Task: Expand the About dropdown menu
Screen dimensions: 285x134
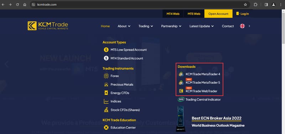Action: [124, 26]
